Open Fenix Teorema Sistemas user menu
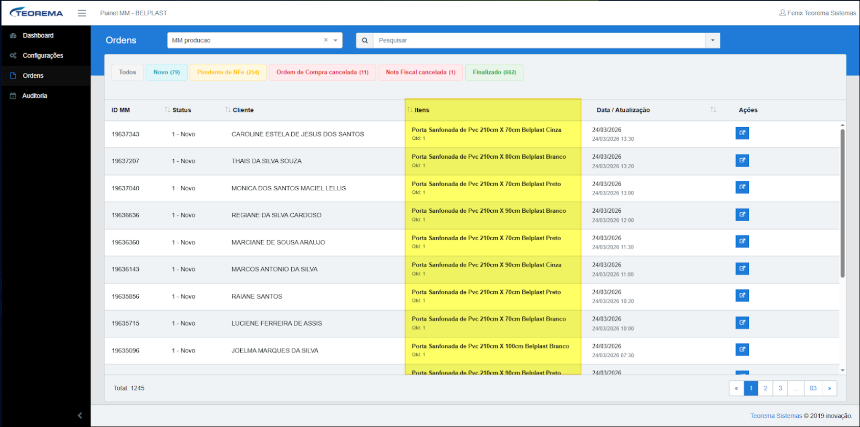This screenshot has height=427, width=860. pos(817,13)
